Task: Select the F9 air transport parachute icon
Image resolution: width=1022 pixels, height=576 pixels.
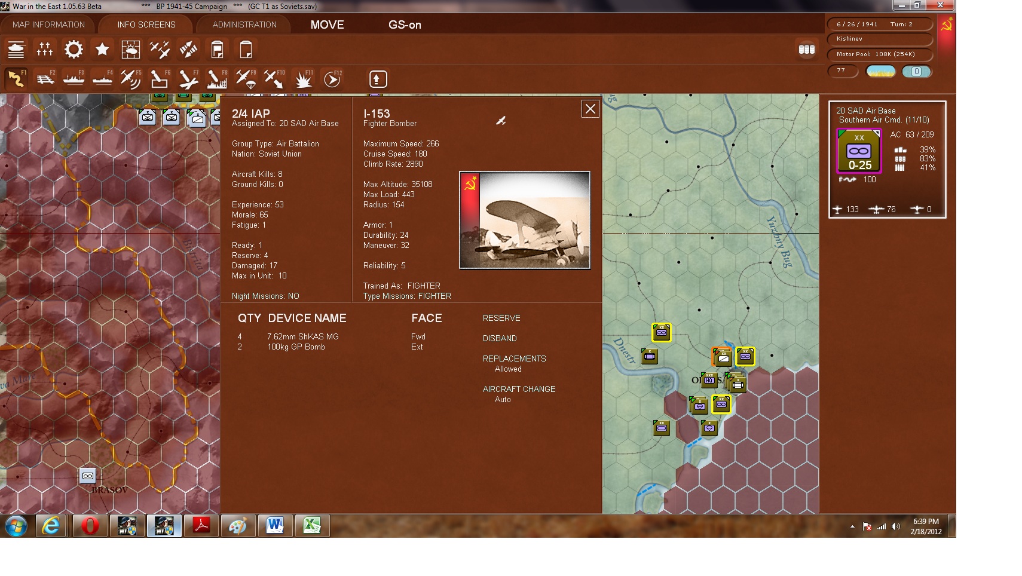Action: (x=246, y=79)
